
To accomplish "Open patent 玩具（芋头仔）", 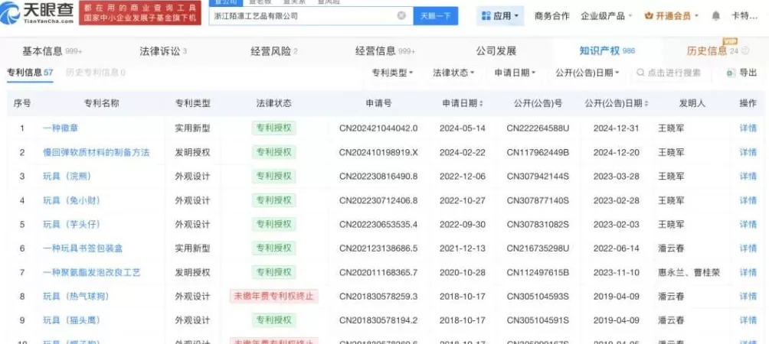I will click(x=71, y=224).
